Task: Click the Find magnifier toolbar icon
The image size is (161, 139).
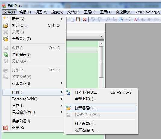Action: pyautogui.click(x=108, y=19)
